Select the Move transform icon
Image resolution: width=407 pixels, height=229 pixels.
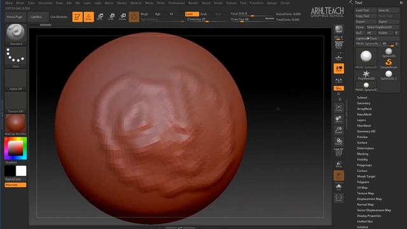pyautogui.click(x=100, y=17)
